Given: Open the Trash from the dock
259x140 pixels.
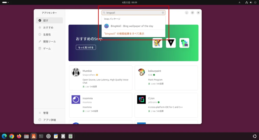Looking at the screenshot, I should (x=71, y=136).
